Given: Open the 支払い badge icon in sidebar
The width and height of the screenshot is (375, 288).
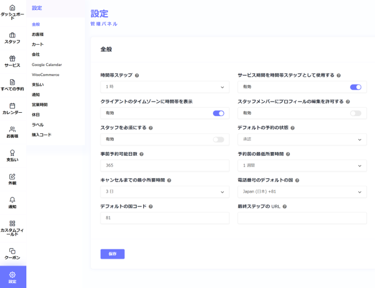Looking at the screenshot, I should 12,153.
